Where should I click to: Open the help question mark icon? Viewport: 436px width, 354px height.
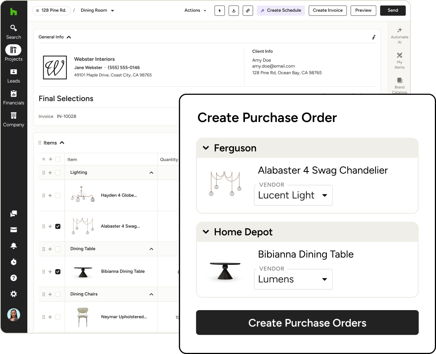coord(13,278)
